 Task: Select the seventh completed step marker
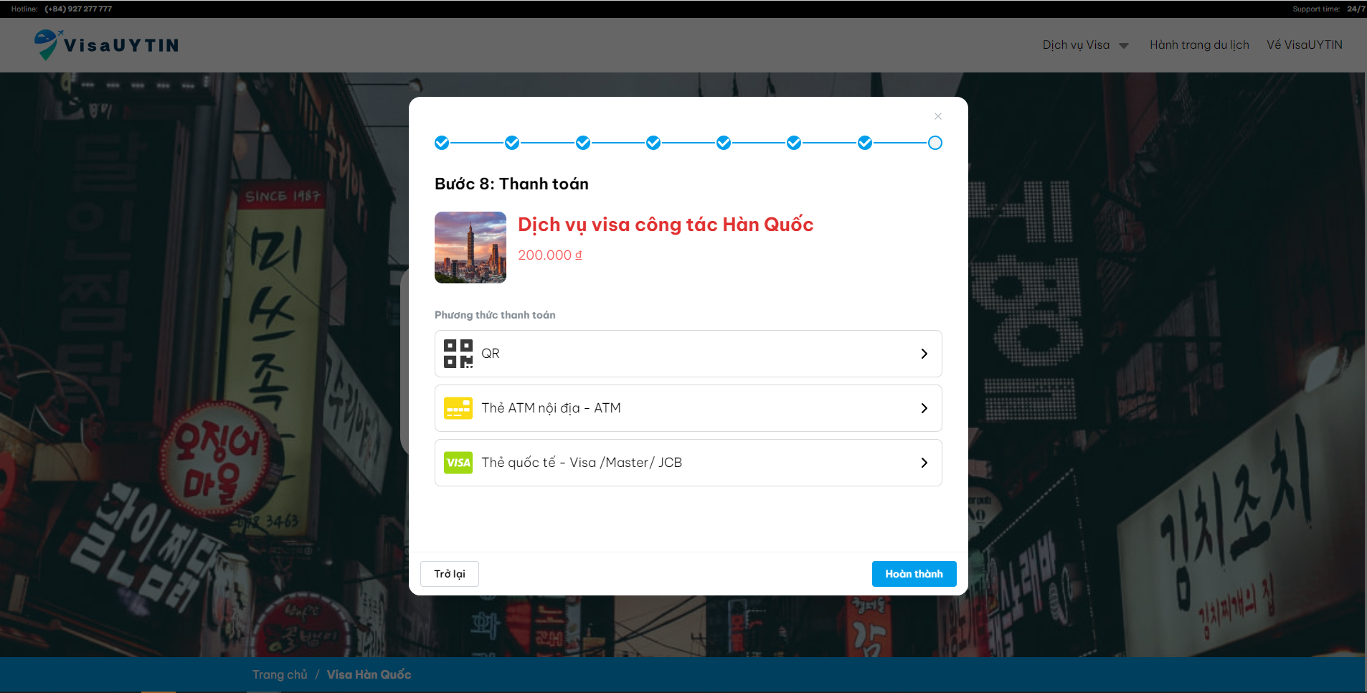865,143
